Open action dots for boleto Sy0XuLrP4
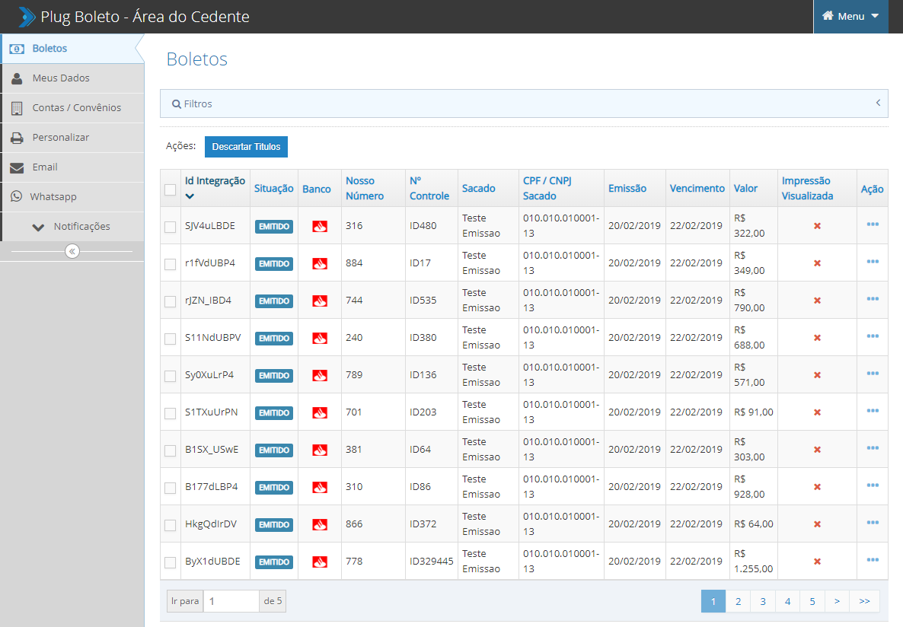 click(873, 373)
